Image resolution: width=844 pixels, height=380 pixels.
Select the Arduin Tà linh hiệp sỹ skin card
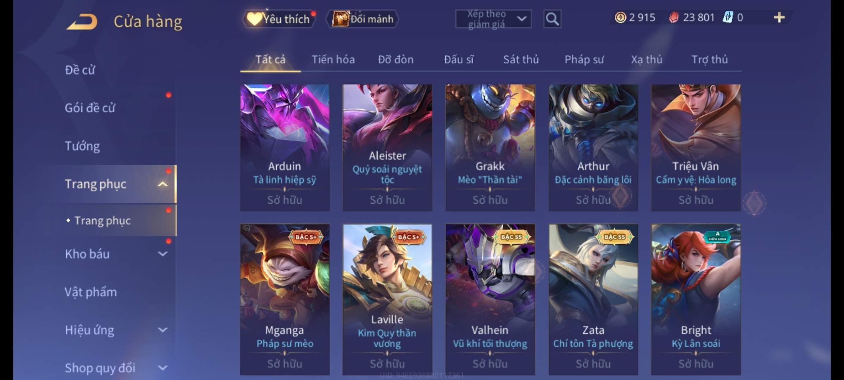coord(284,148)
